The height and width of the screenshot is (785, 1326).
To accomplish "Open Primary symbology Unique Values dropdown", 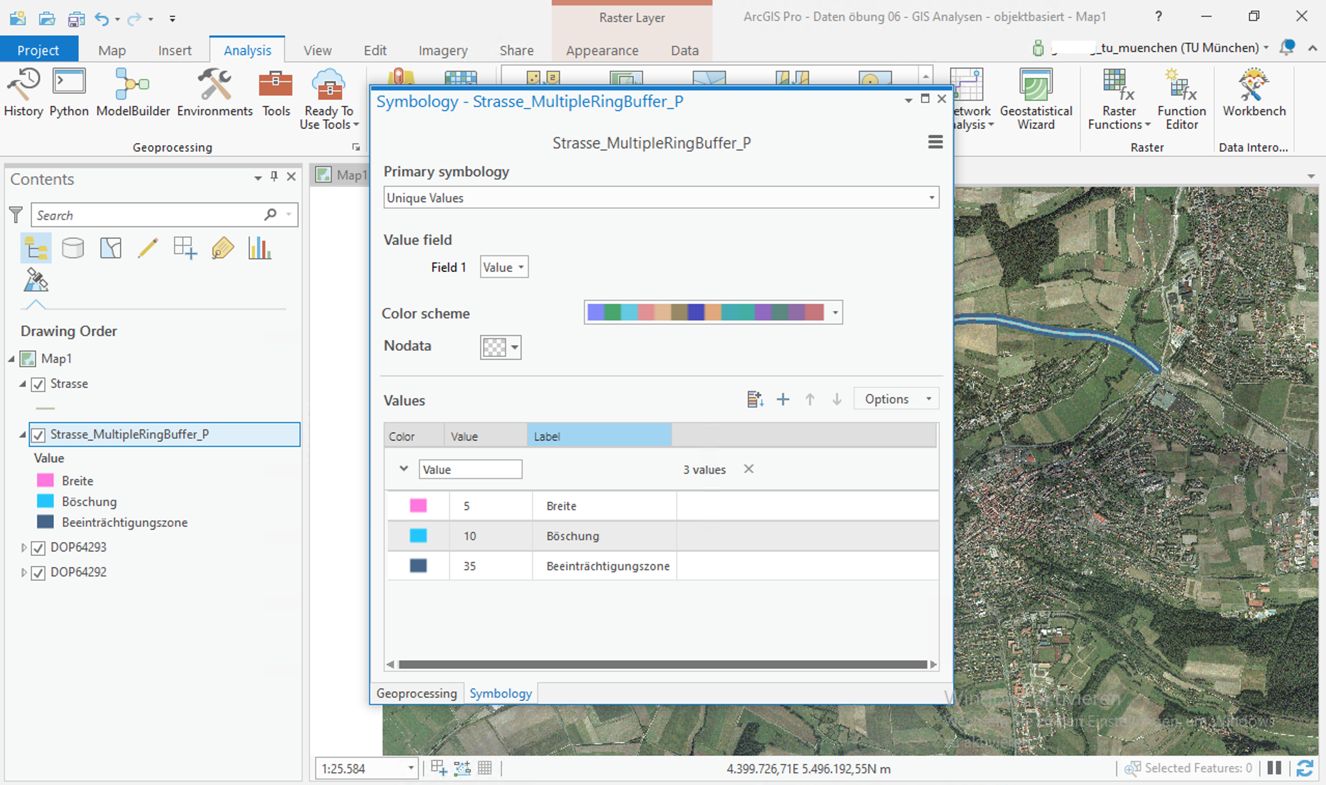I will [661, 198].
